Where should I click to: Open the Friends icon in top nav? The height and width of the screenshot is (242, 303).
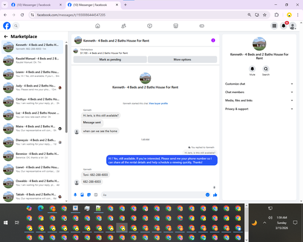coord(124,26)
